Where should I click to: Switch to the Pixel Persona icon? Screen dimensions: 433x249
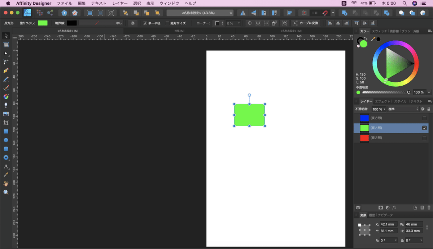click(39, 13)
